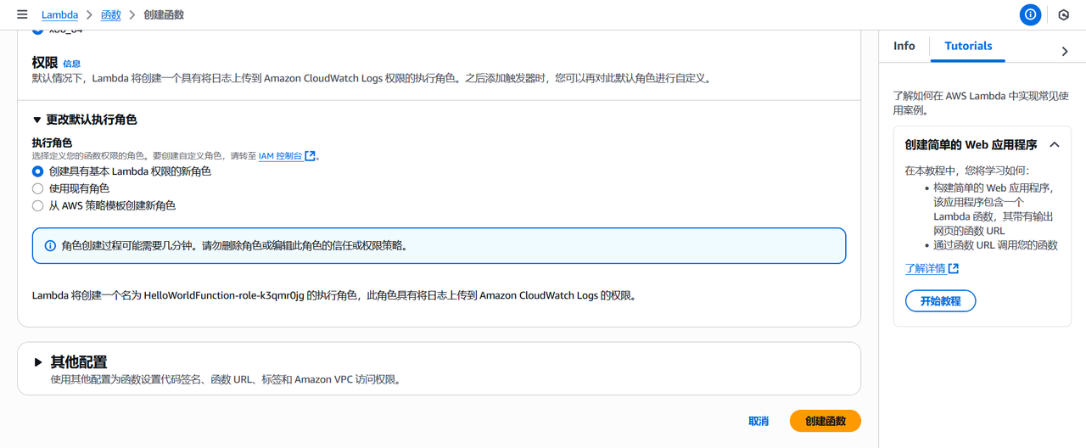Click the external link icon beside 了解详情
This screenshot has height=448, width=1086.
[x=954, y=269]
